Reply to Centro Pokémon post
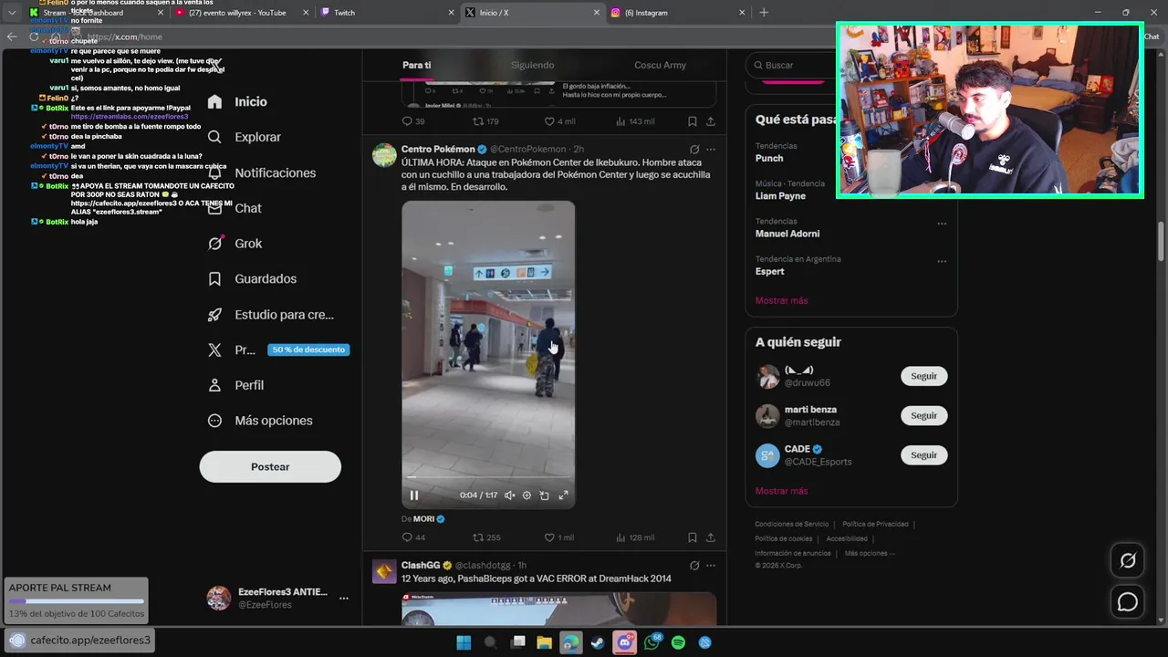 coord(413,537)
